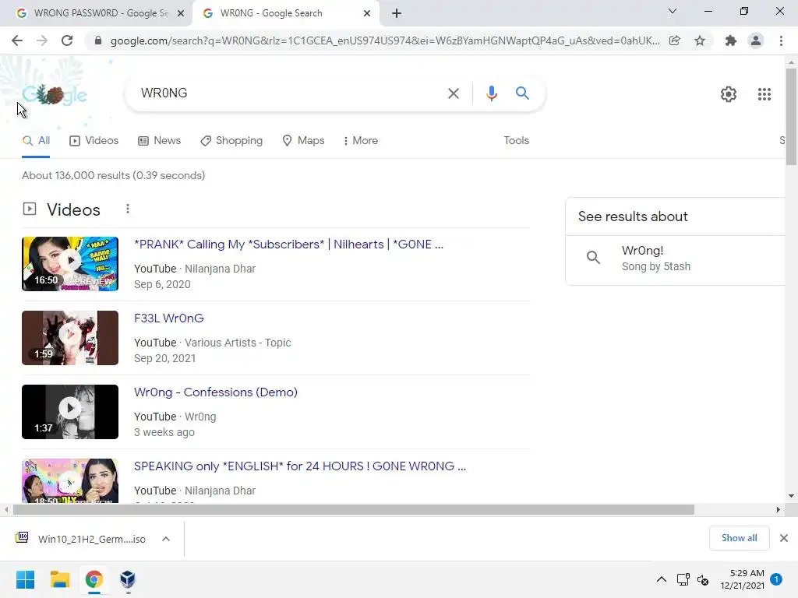The height and width of the screenshot is (598, 798).
Task: Open the Win10_21H2_Germ iso download
Action: 81,539
